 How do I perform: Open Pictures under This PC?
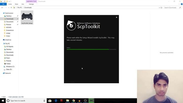point(9,61)
